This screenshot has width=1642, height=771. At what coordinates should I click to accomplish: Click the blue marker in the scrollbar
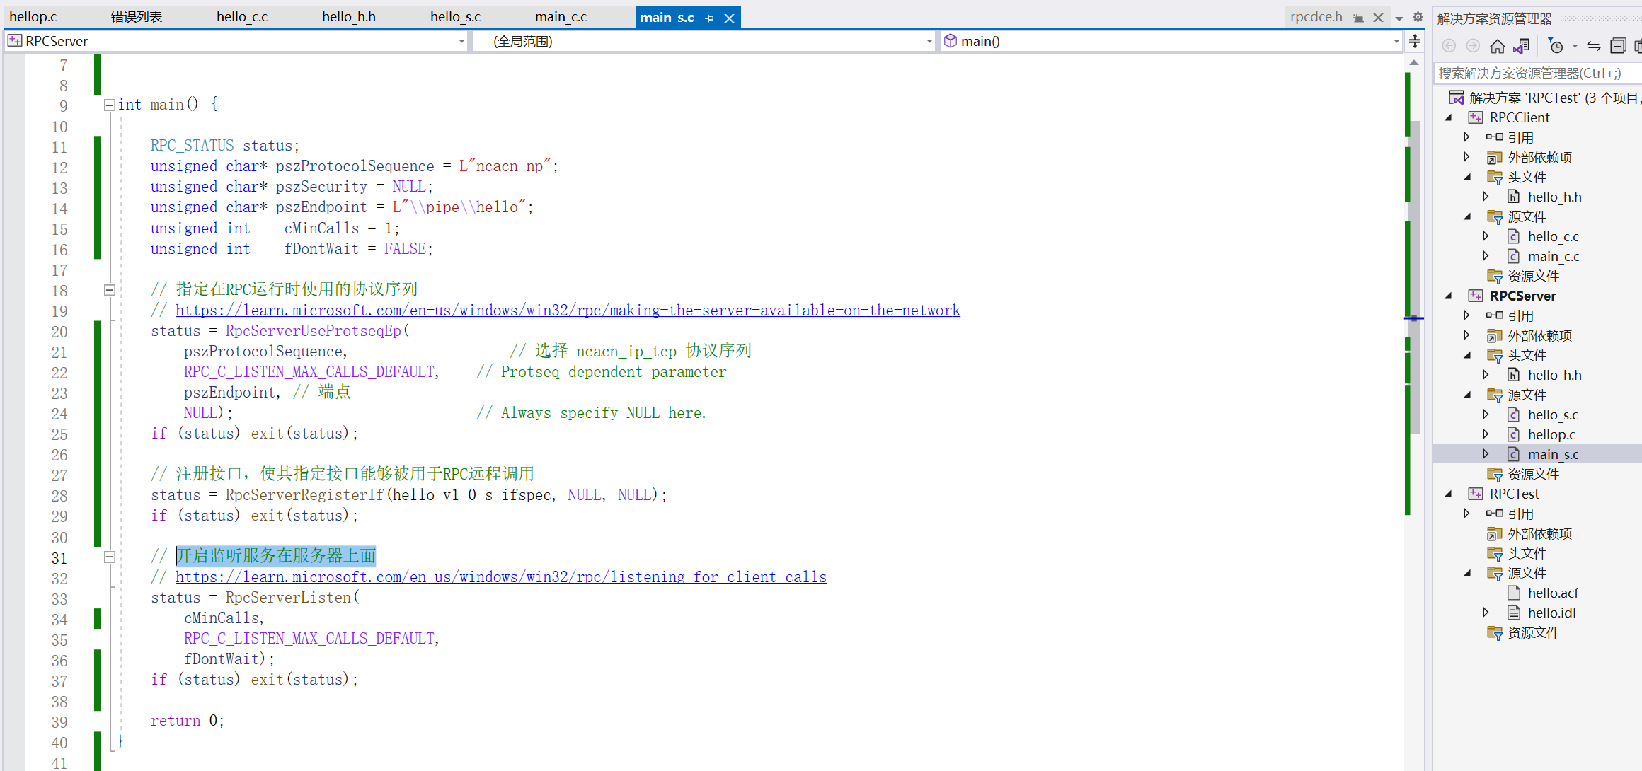pos(1413,318)
